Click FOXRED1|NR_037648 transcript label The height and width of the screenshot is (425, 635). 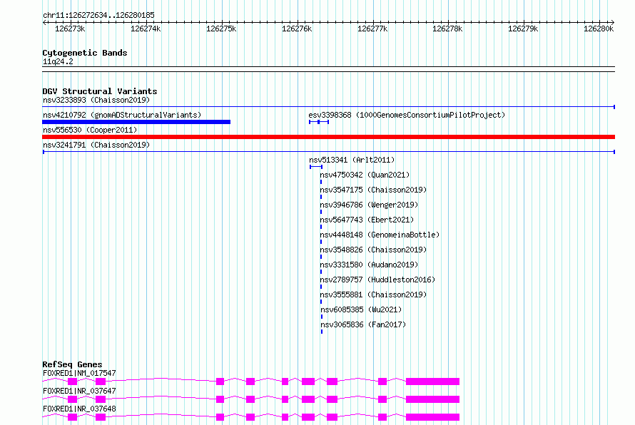pos(79,409)
